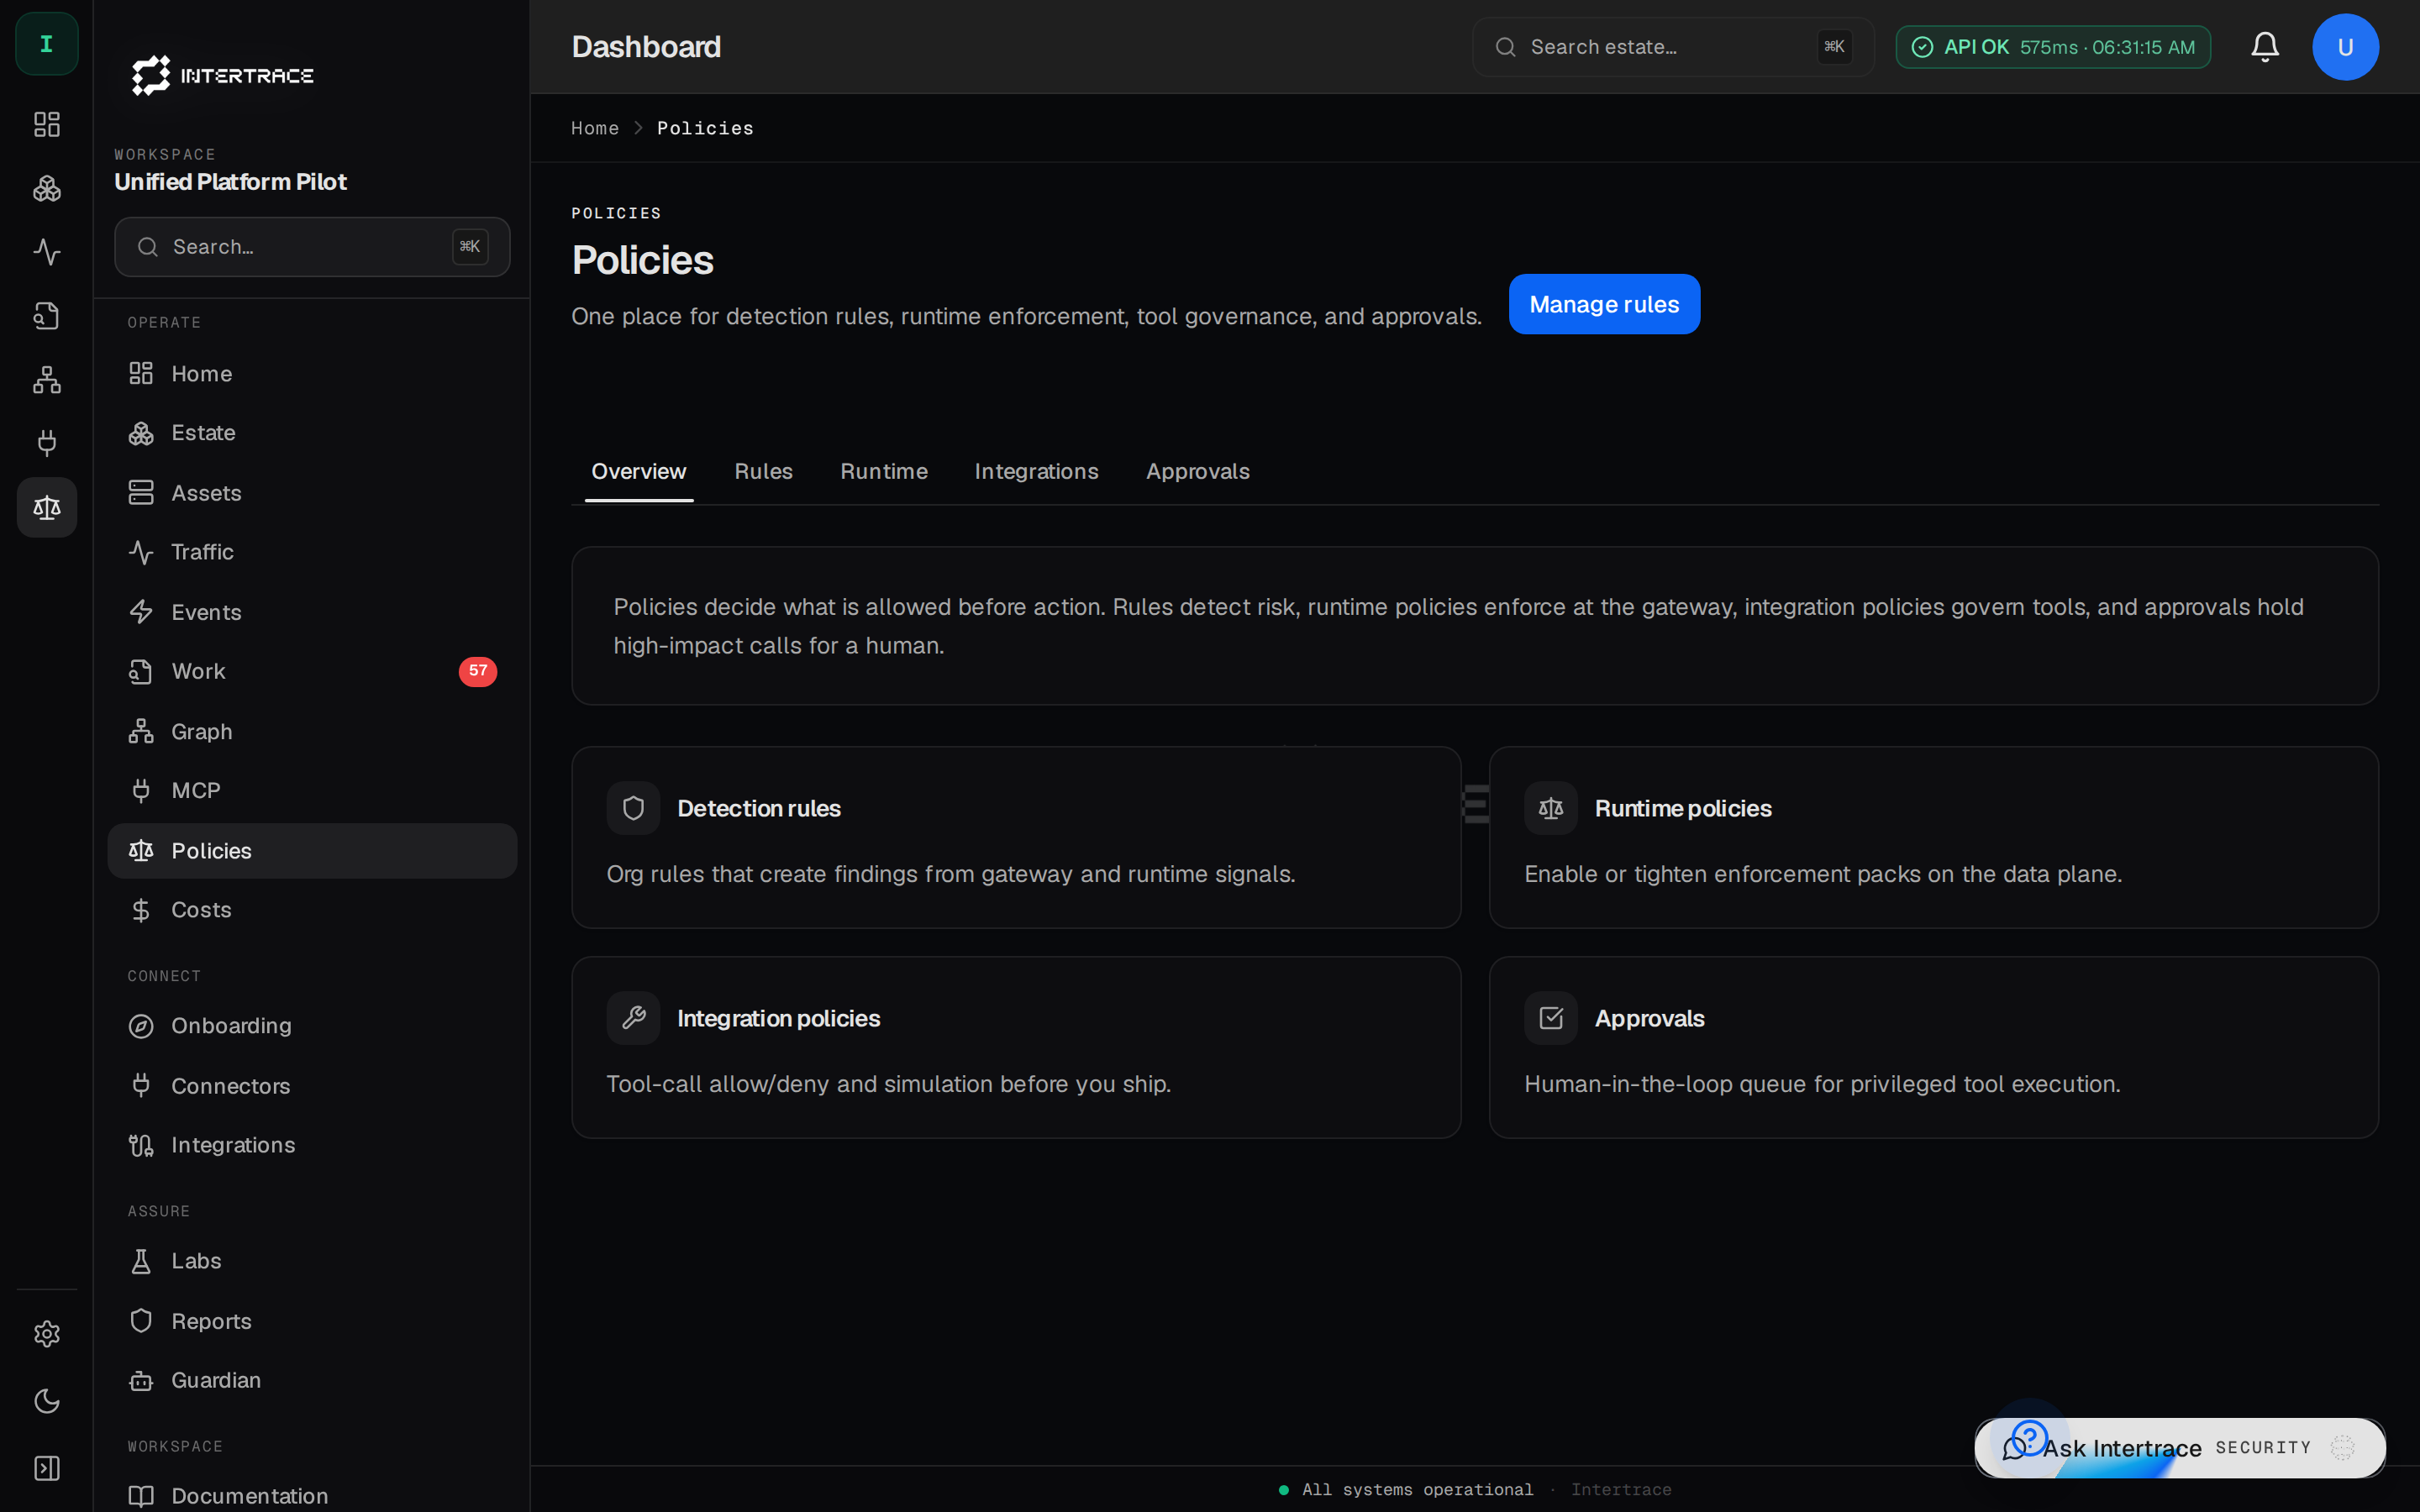
Task: Click the gear icon in Ask Intertrace bar
Action: point(2342,1448)
